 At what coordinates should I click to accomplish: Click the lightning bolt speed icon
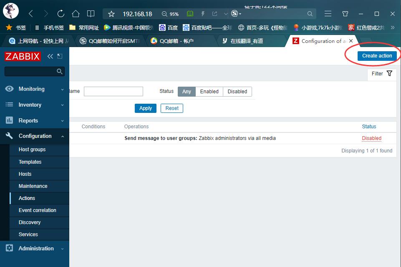[x=203, y=13]
